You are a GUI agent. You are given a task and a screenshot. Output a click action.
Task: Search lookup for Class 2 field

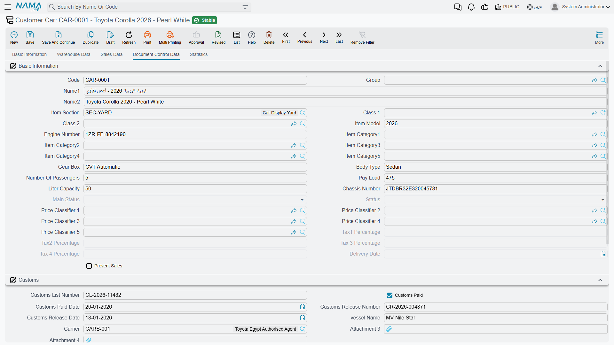click(x=303, y=124)
